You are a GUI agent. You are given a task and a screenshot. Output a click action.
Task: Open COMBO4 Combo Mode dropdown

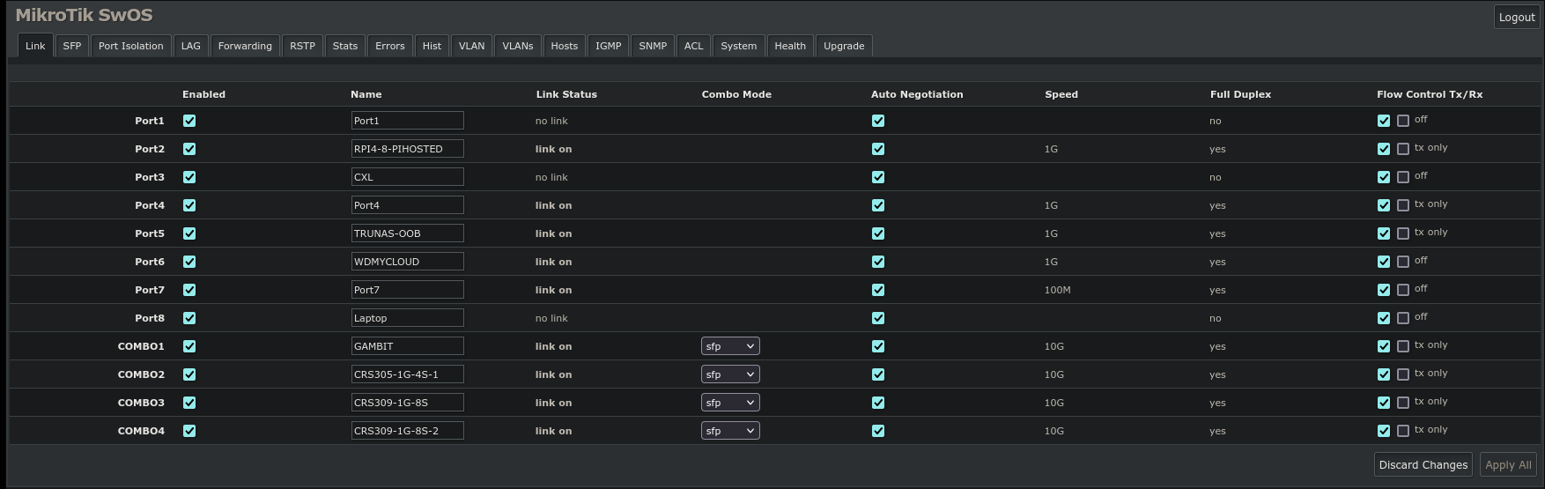[730, 431]
